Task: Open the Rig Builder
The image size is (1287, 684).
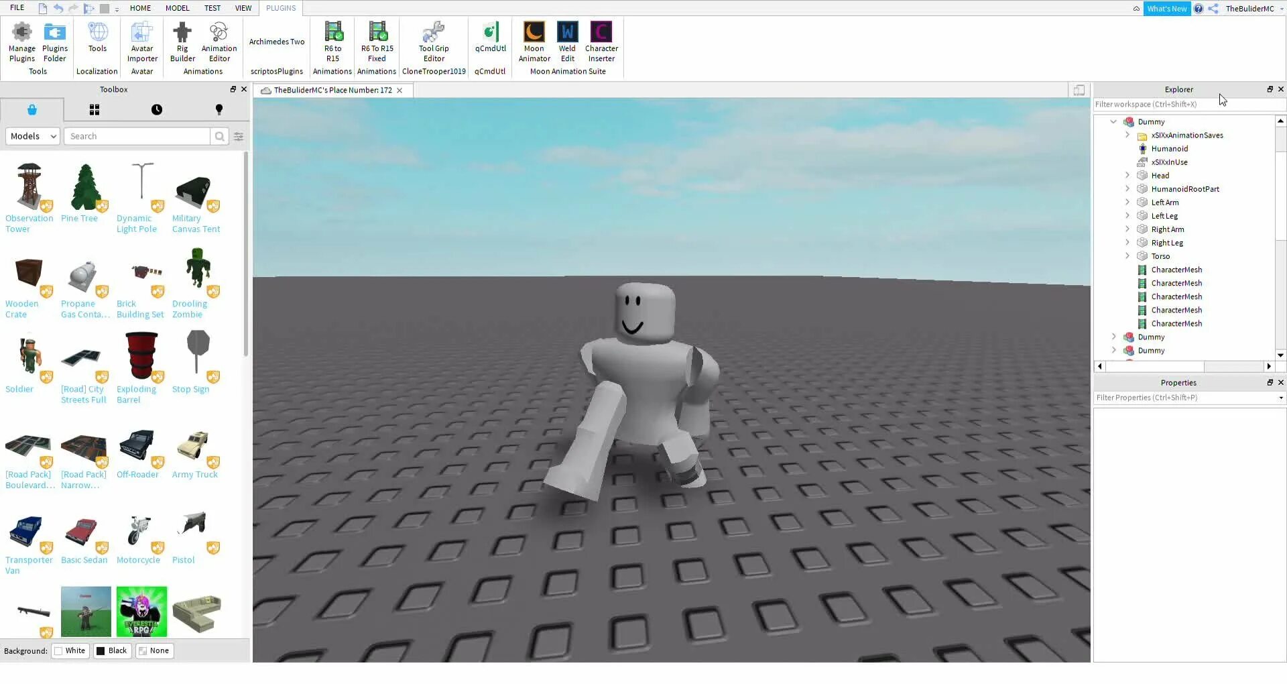Action: tap(182, 42)
